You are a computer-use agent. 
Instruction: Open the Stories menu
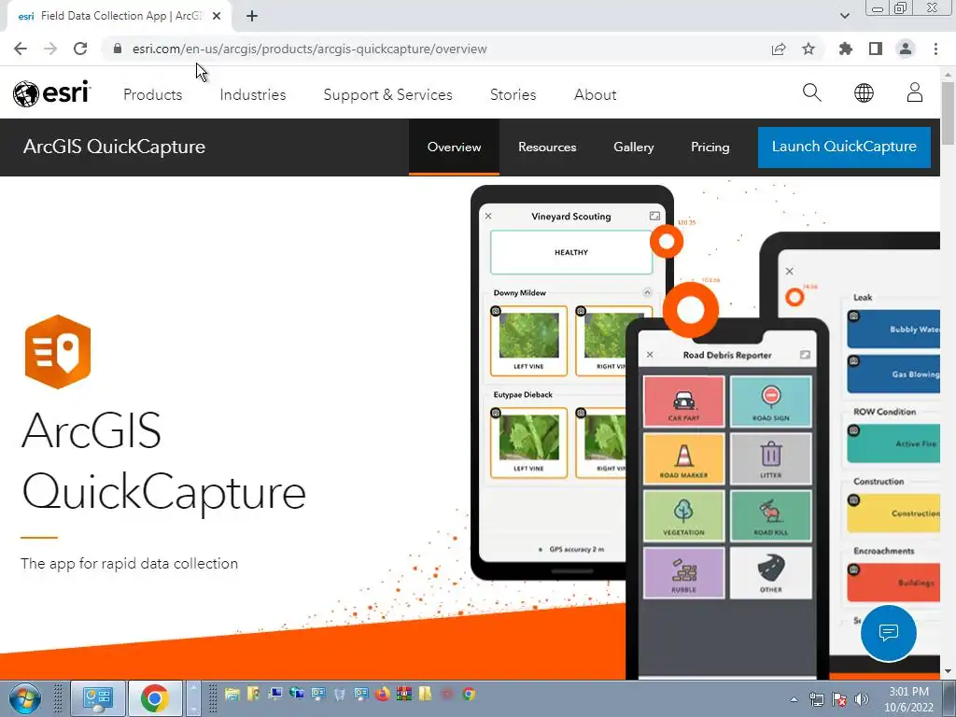[513, 94]
